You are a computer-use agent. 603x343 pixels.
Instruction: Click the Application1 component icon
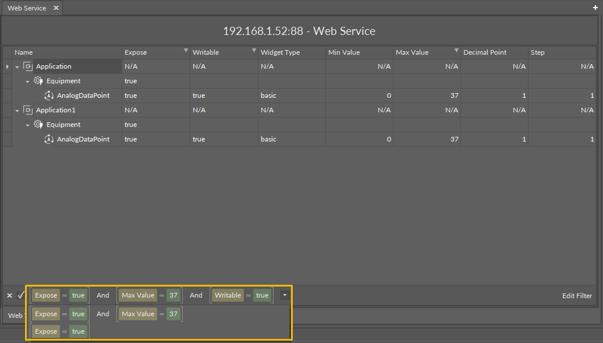[28, 110]
